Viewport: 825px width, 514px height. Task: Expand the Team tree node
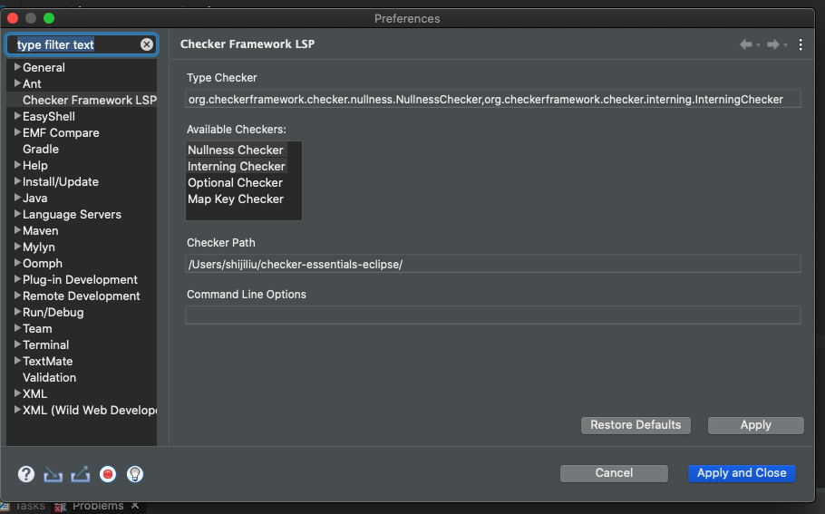pos(17,328)
